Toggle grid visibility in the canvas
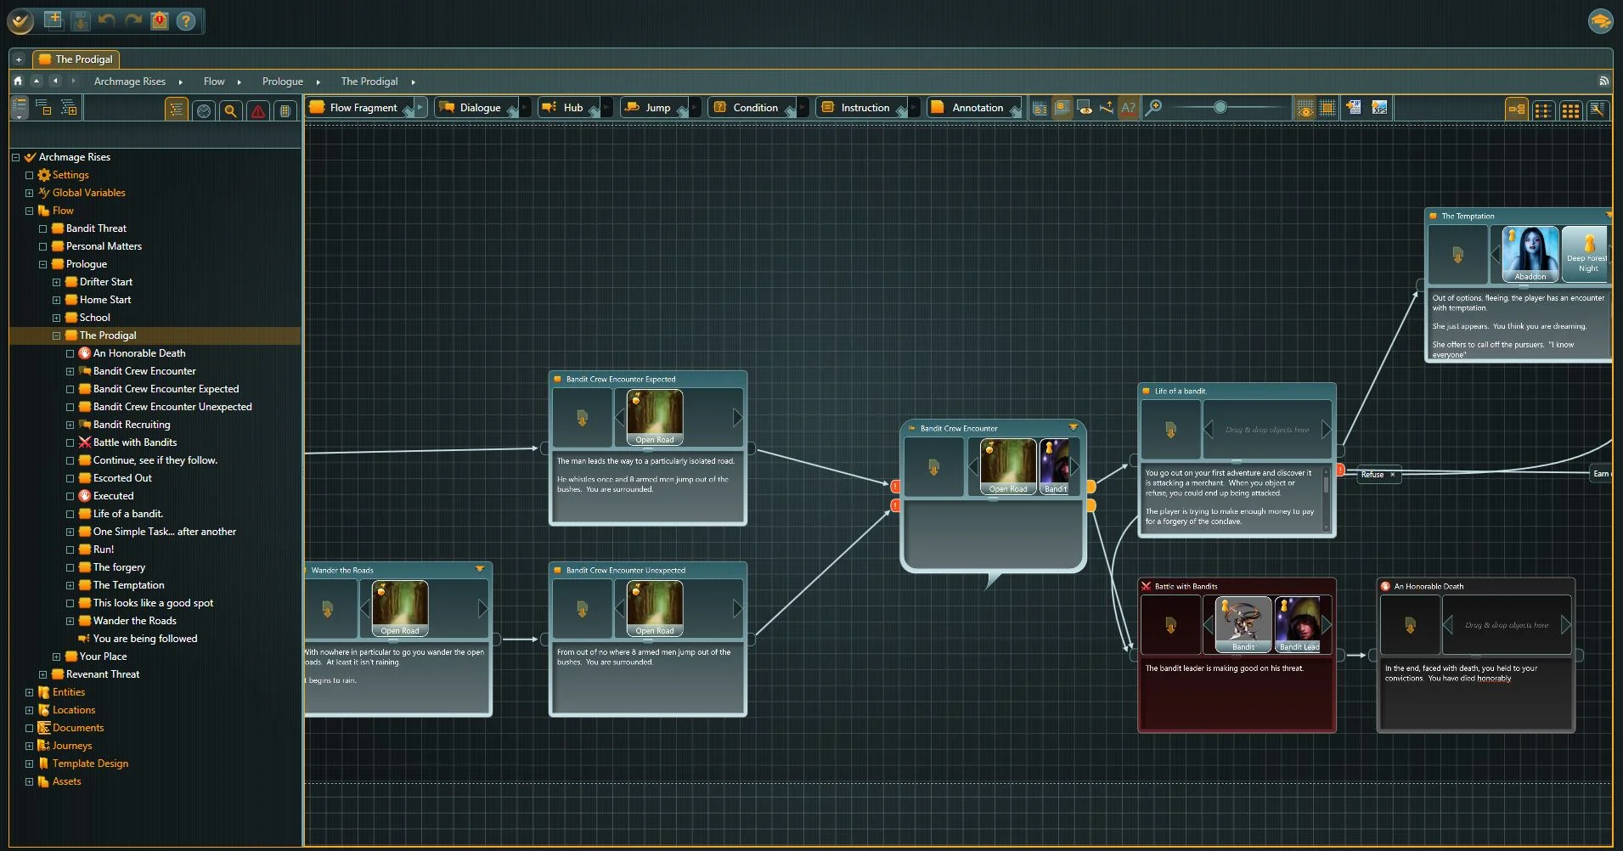The width and height of the screenshot is (1623, 851). [x=1305, y=108]
